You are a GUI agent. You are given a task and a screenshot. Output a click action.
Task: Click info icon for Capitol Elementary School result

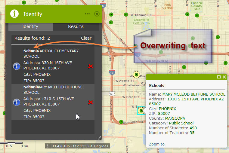[x=17, y=66]
